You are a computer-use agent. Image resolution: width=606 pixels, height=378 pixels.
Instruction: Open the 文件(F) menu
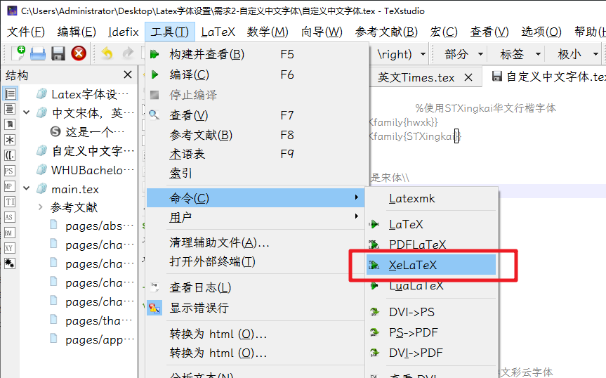click(x=26, y=32)
